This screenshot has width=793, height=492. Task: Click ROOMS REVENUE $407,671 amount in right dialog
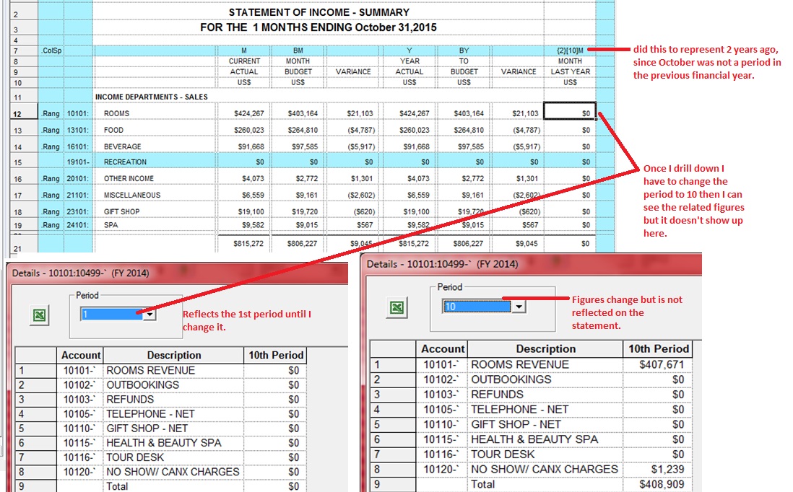click(656, 365)
